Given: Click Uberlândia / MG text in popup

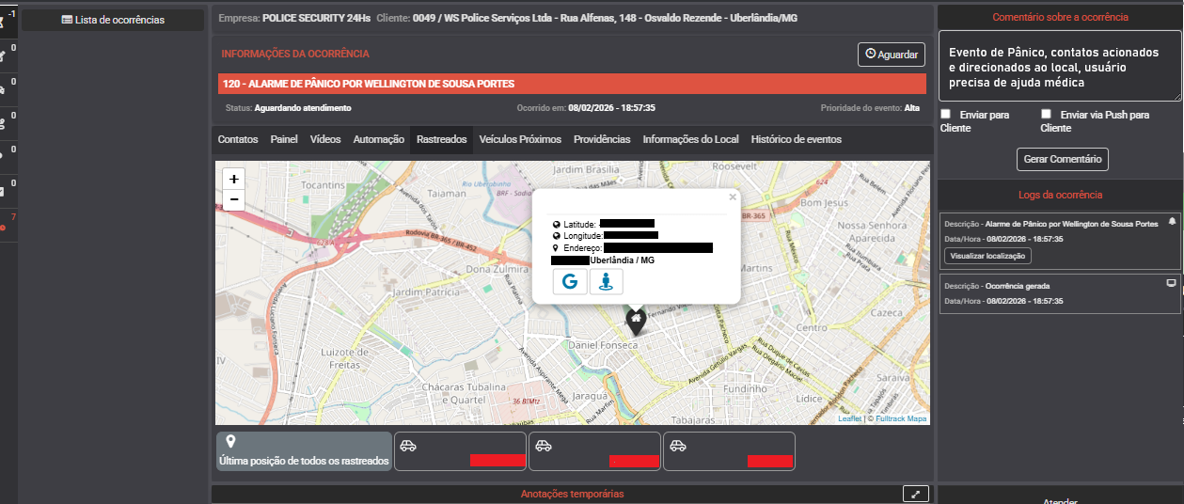Looking at the screenshot, I should pyautogui.click(x=622, y=260).
